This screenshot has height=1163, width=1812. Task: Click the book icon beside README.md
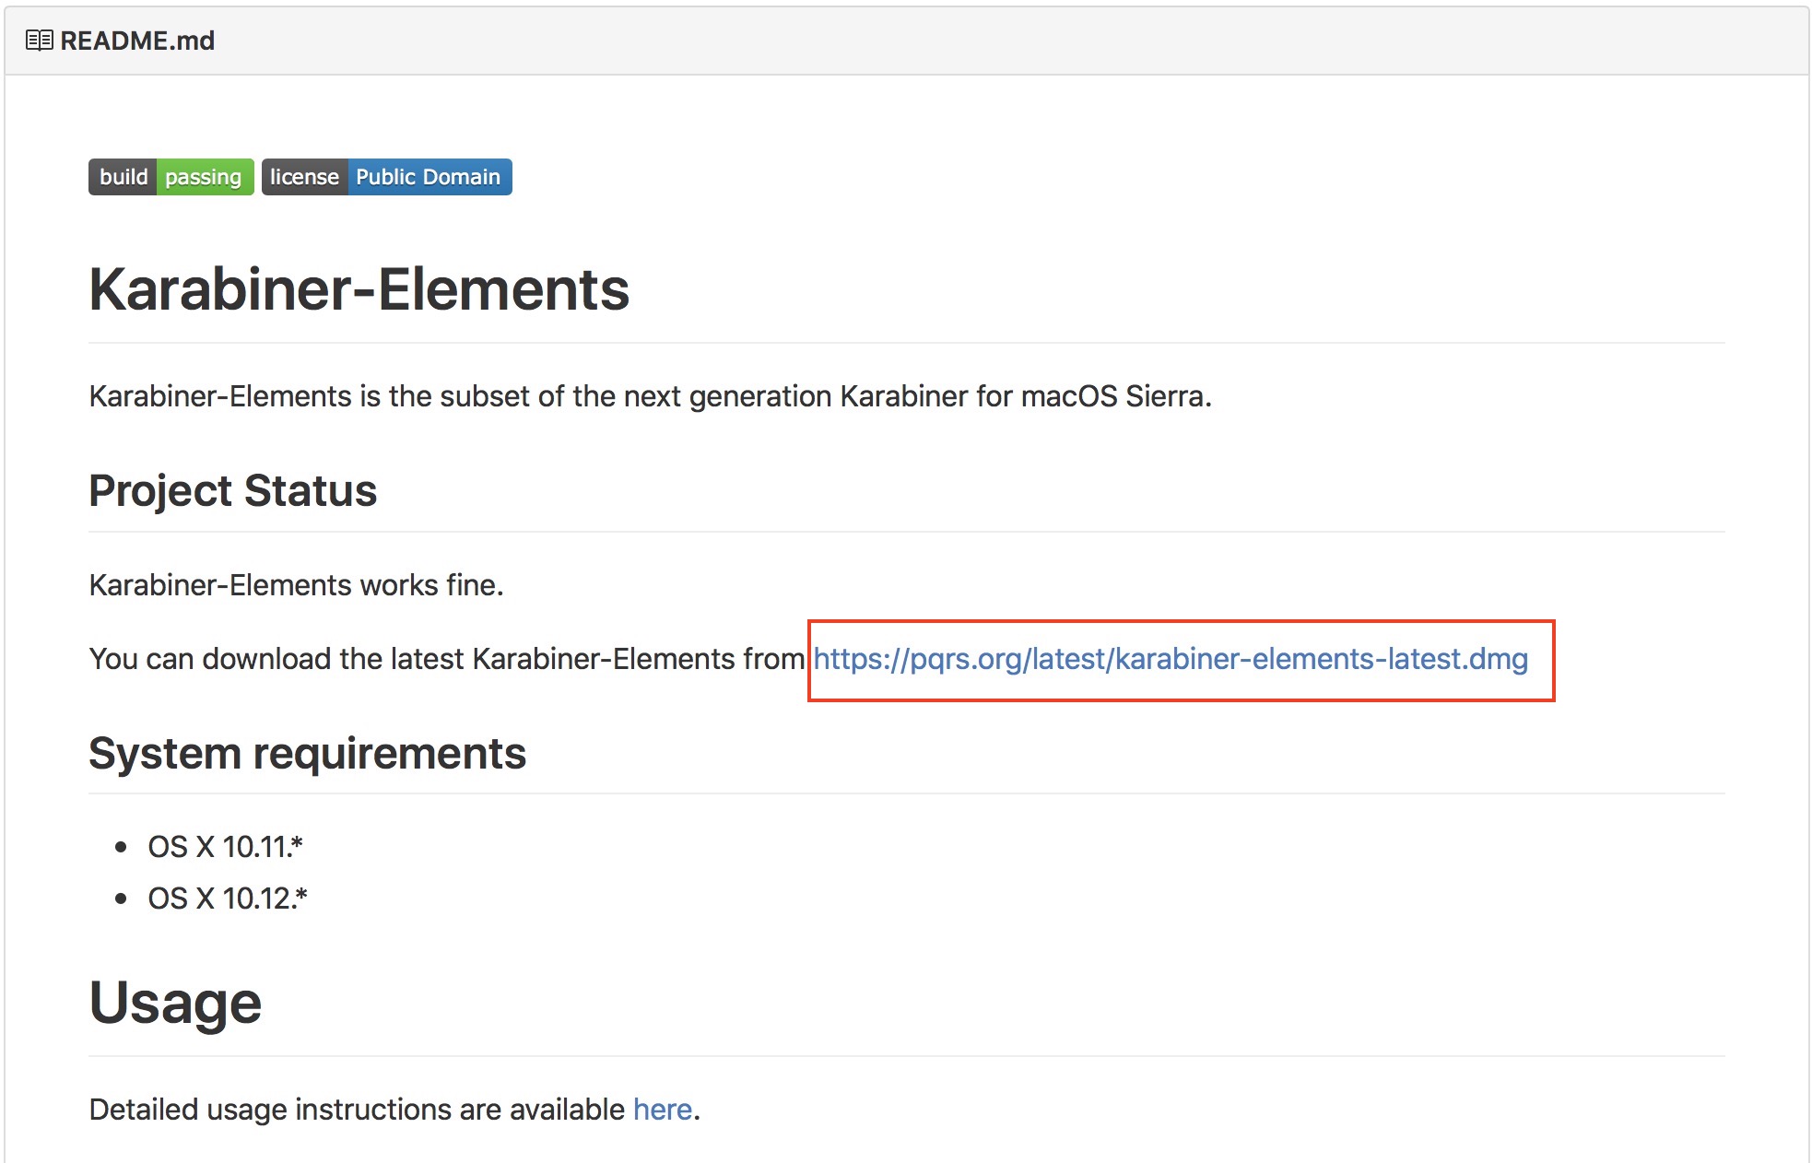click(39, 41)
